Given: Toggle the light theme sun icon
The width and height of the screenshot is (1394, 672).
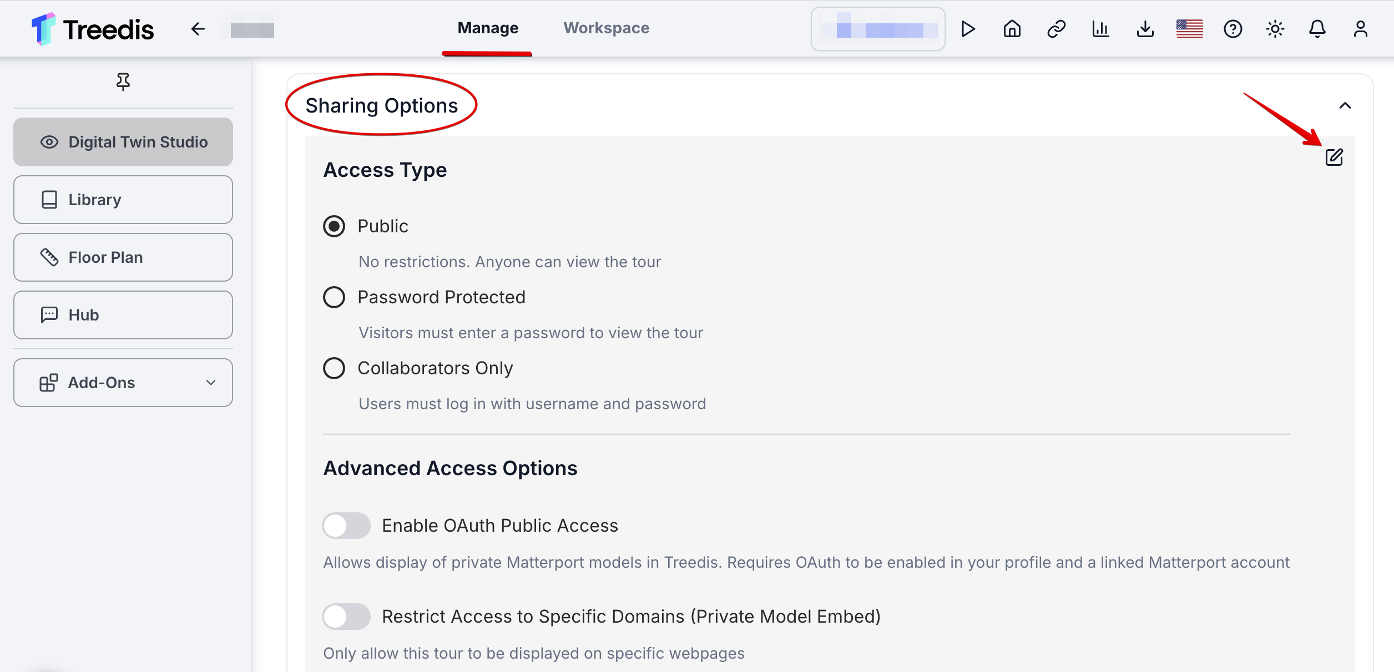Looking at the screenshot, I should tap(1275, 29).
